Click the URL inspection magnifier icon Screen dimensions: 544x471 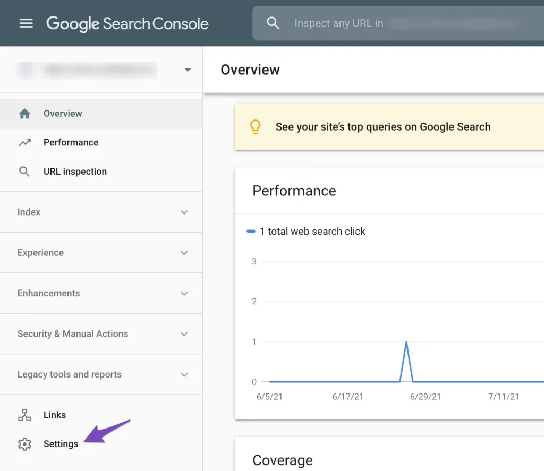pyautogui.click(x=24, y=172)
